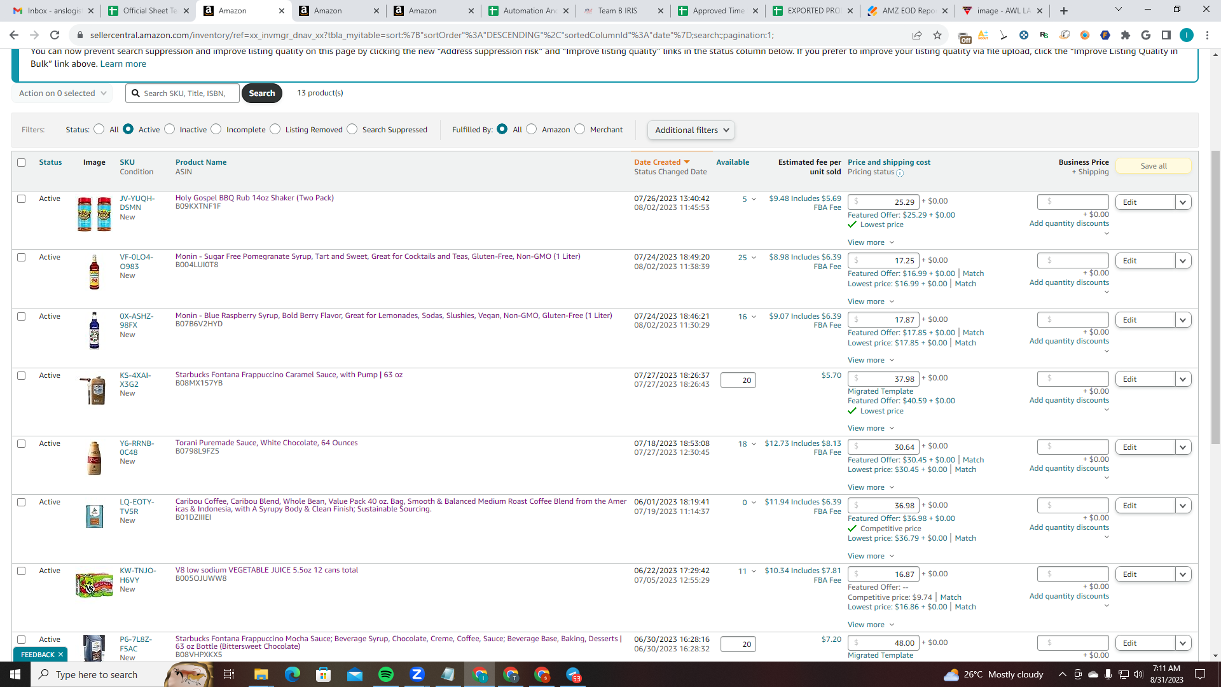Expand available quantity chevron for Monin Pomegranate row
Viewport: 1221px width, 687px height.
(x=754, y=258)
